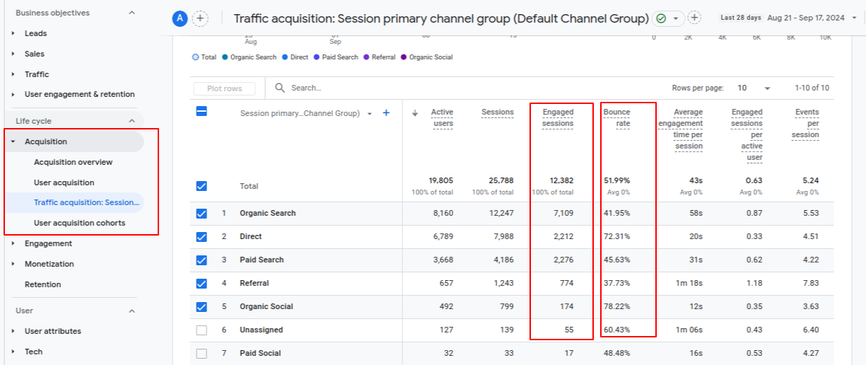866x365 pixels.
Task: Click the blue select-all minus box in header
Action: [201, 111]
